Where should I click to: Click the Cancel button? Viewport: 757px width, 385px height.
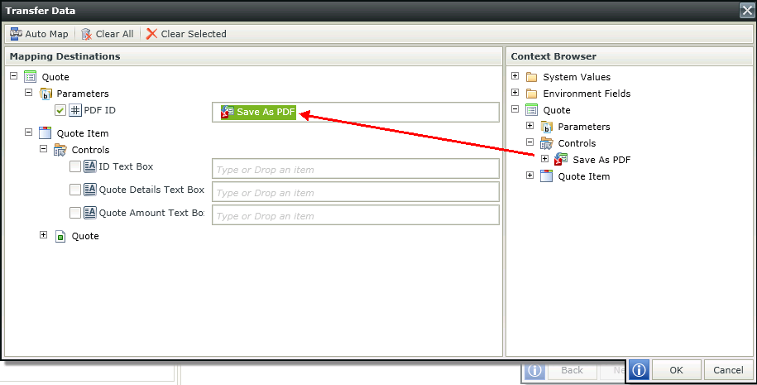[x=728, y=370]
